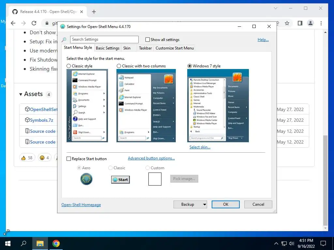Bookmark this page with the star icon
Image resolution: width=334 pixels, height=250 pixels.
click(x=287, y=23)
